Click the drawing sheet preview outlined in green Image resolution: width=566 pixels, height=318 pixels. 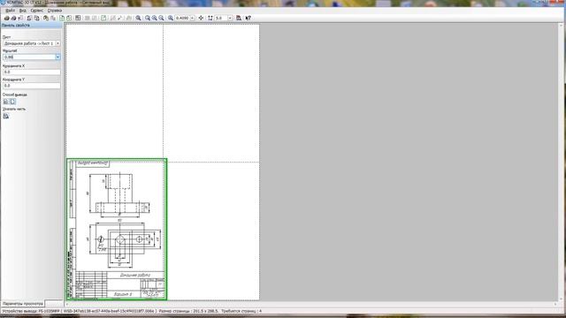coord(117,230)
